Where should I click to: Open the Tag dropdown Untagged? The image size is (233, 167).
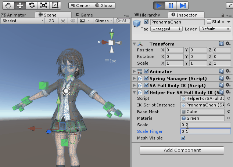point(166,29)
